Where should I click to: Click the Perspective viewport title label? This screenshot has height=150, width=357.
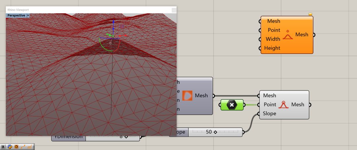(16, 15)
